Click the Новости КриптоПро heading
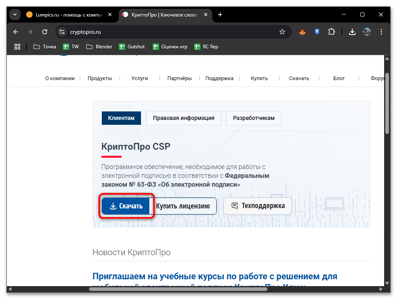 (131, 252)
